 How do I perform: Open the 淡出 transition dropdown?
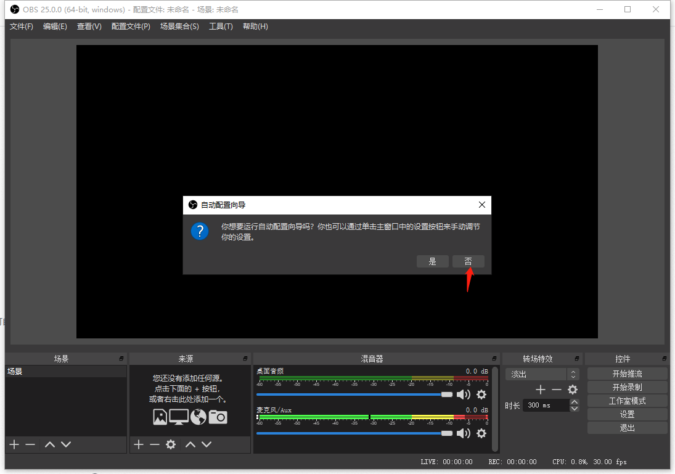(542, 374)
